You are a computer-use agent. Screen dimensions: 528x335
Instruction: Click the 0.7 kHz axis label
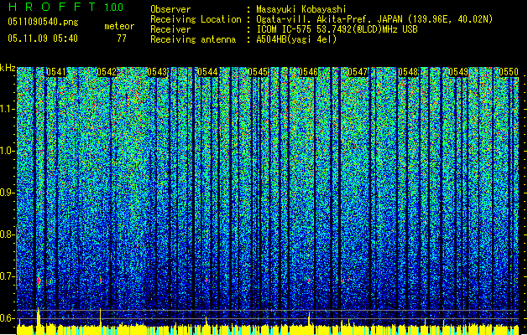coord(8,276)
